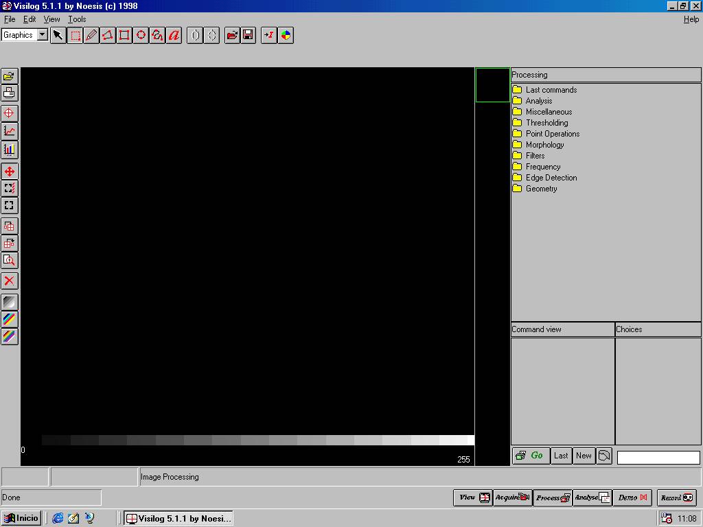This screenshot has height=527, width=703.
Task: Select the freehand curve tool
Action: pyautogui.click(x=157, y=35)
